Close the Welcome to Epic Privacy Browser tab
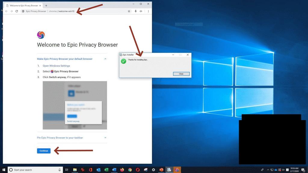308x173 pixels. 40,5
